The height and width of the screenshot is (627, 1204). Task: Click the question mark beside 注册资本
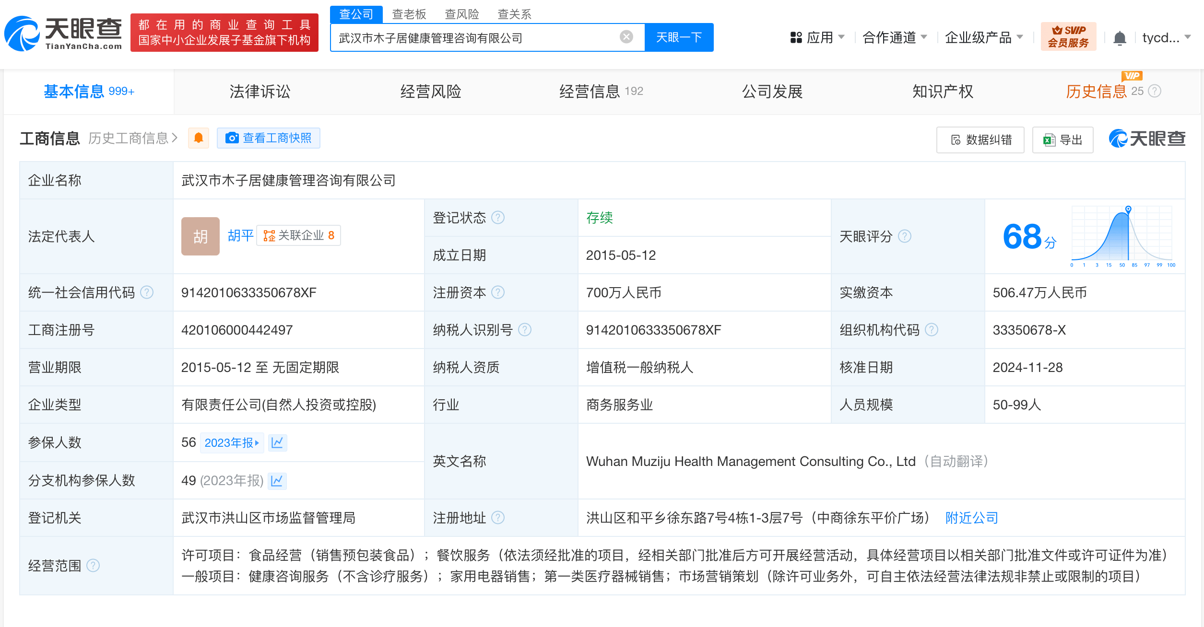click(499, 292)
